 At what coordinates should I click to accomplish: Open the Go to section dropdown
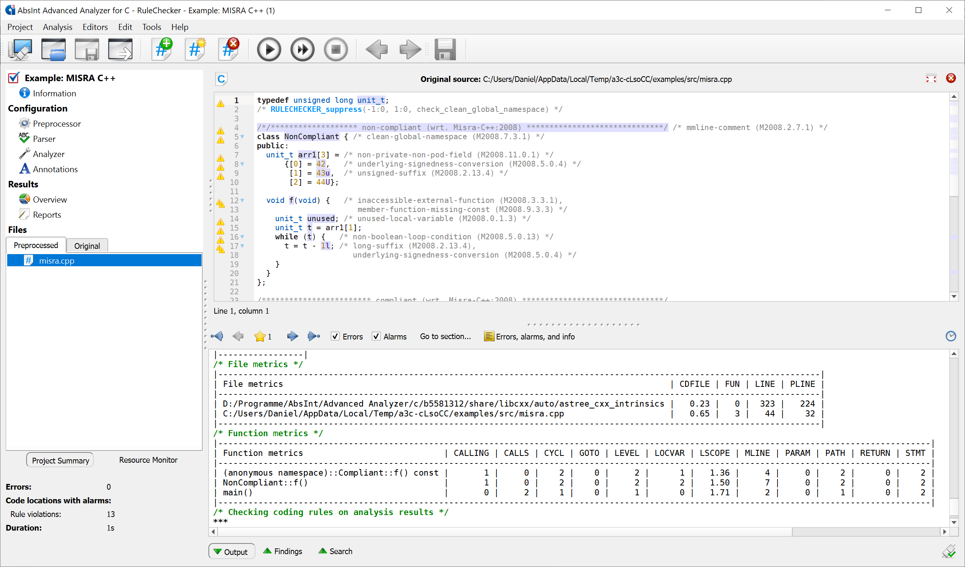pos(445,336)
